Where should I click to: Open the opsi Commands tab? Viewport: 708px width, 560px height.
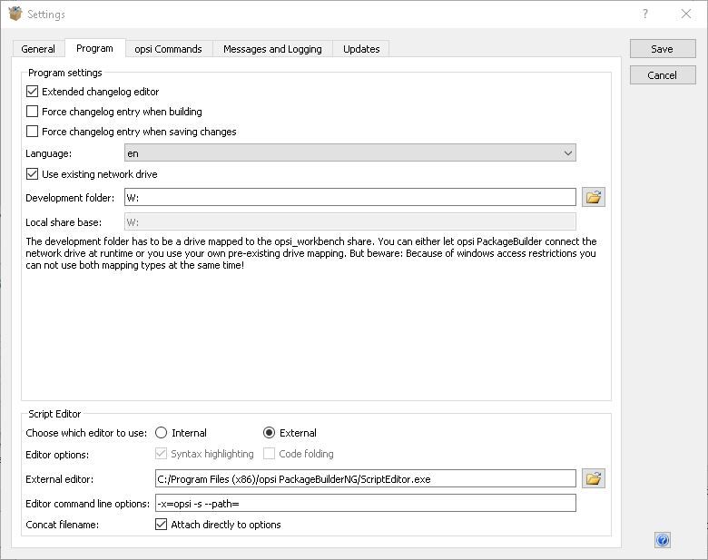(169, 49)
